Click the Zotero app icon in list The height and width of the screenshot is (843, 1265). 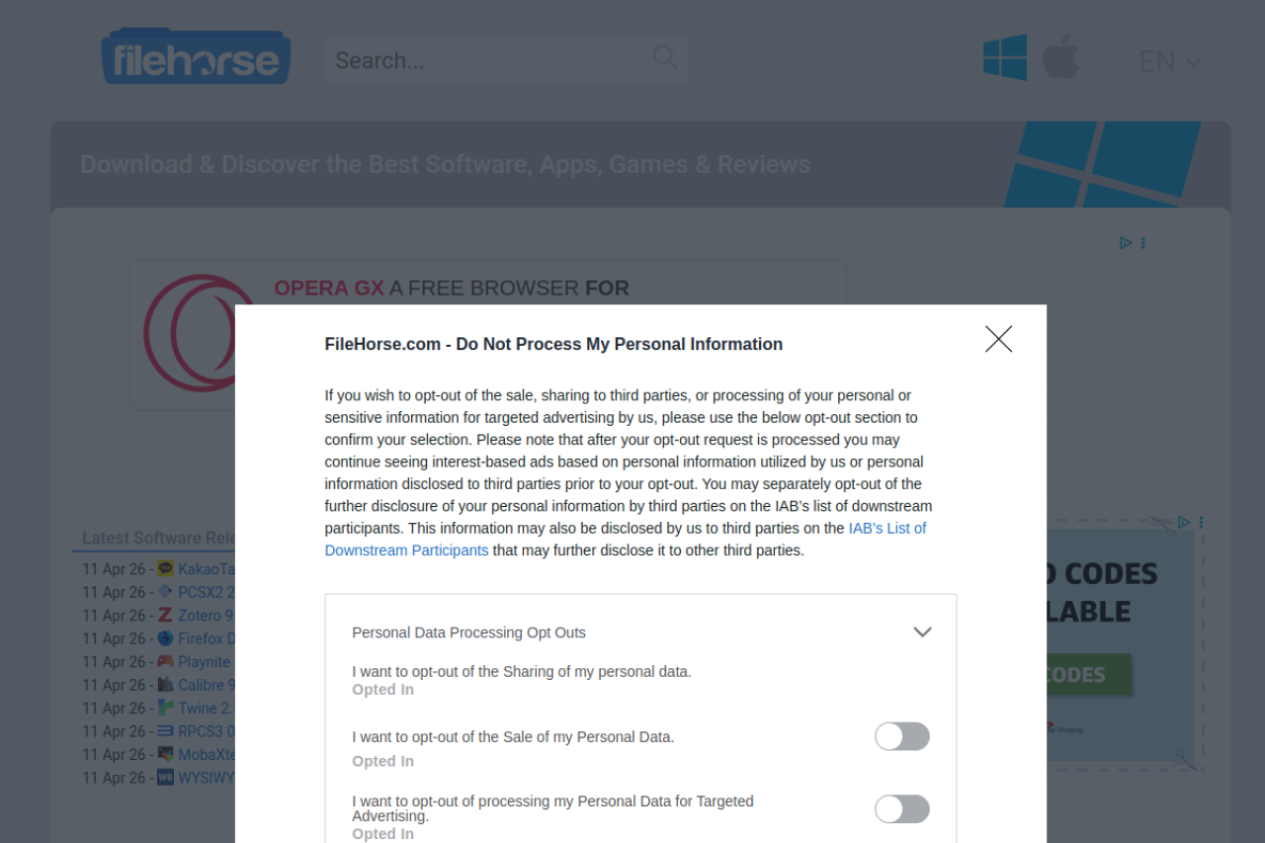pos(166,616)
